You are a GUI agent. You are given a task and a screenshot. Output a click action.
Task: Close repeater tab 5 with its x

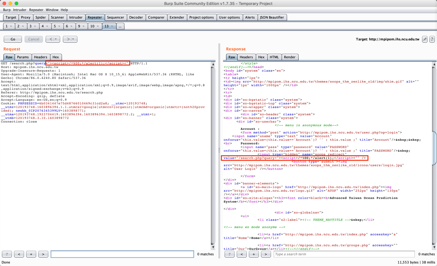(59, 26)
